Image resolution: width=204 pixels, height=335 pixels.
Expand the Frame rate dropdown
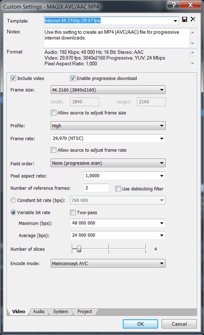(x=162, y=138)
